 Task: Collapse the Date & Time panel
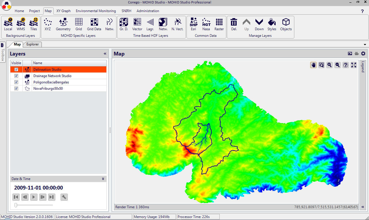pos(103,179)
